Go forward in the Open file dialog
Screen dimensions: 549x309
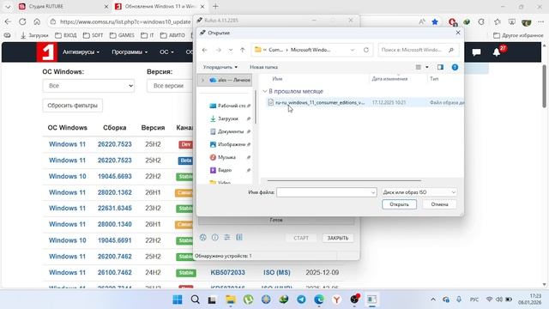[x=218, y=50]
